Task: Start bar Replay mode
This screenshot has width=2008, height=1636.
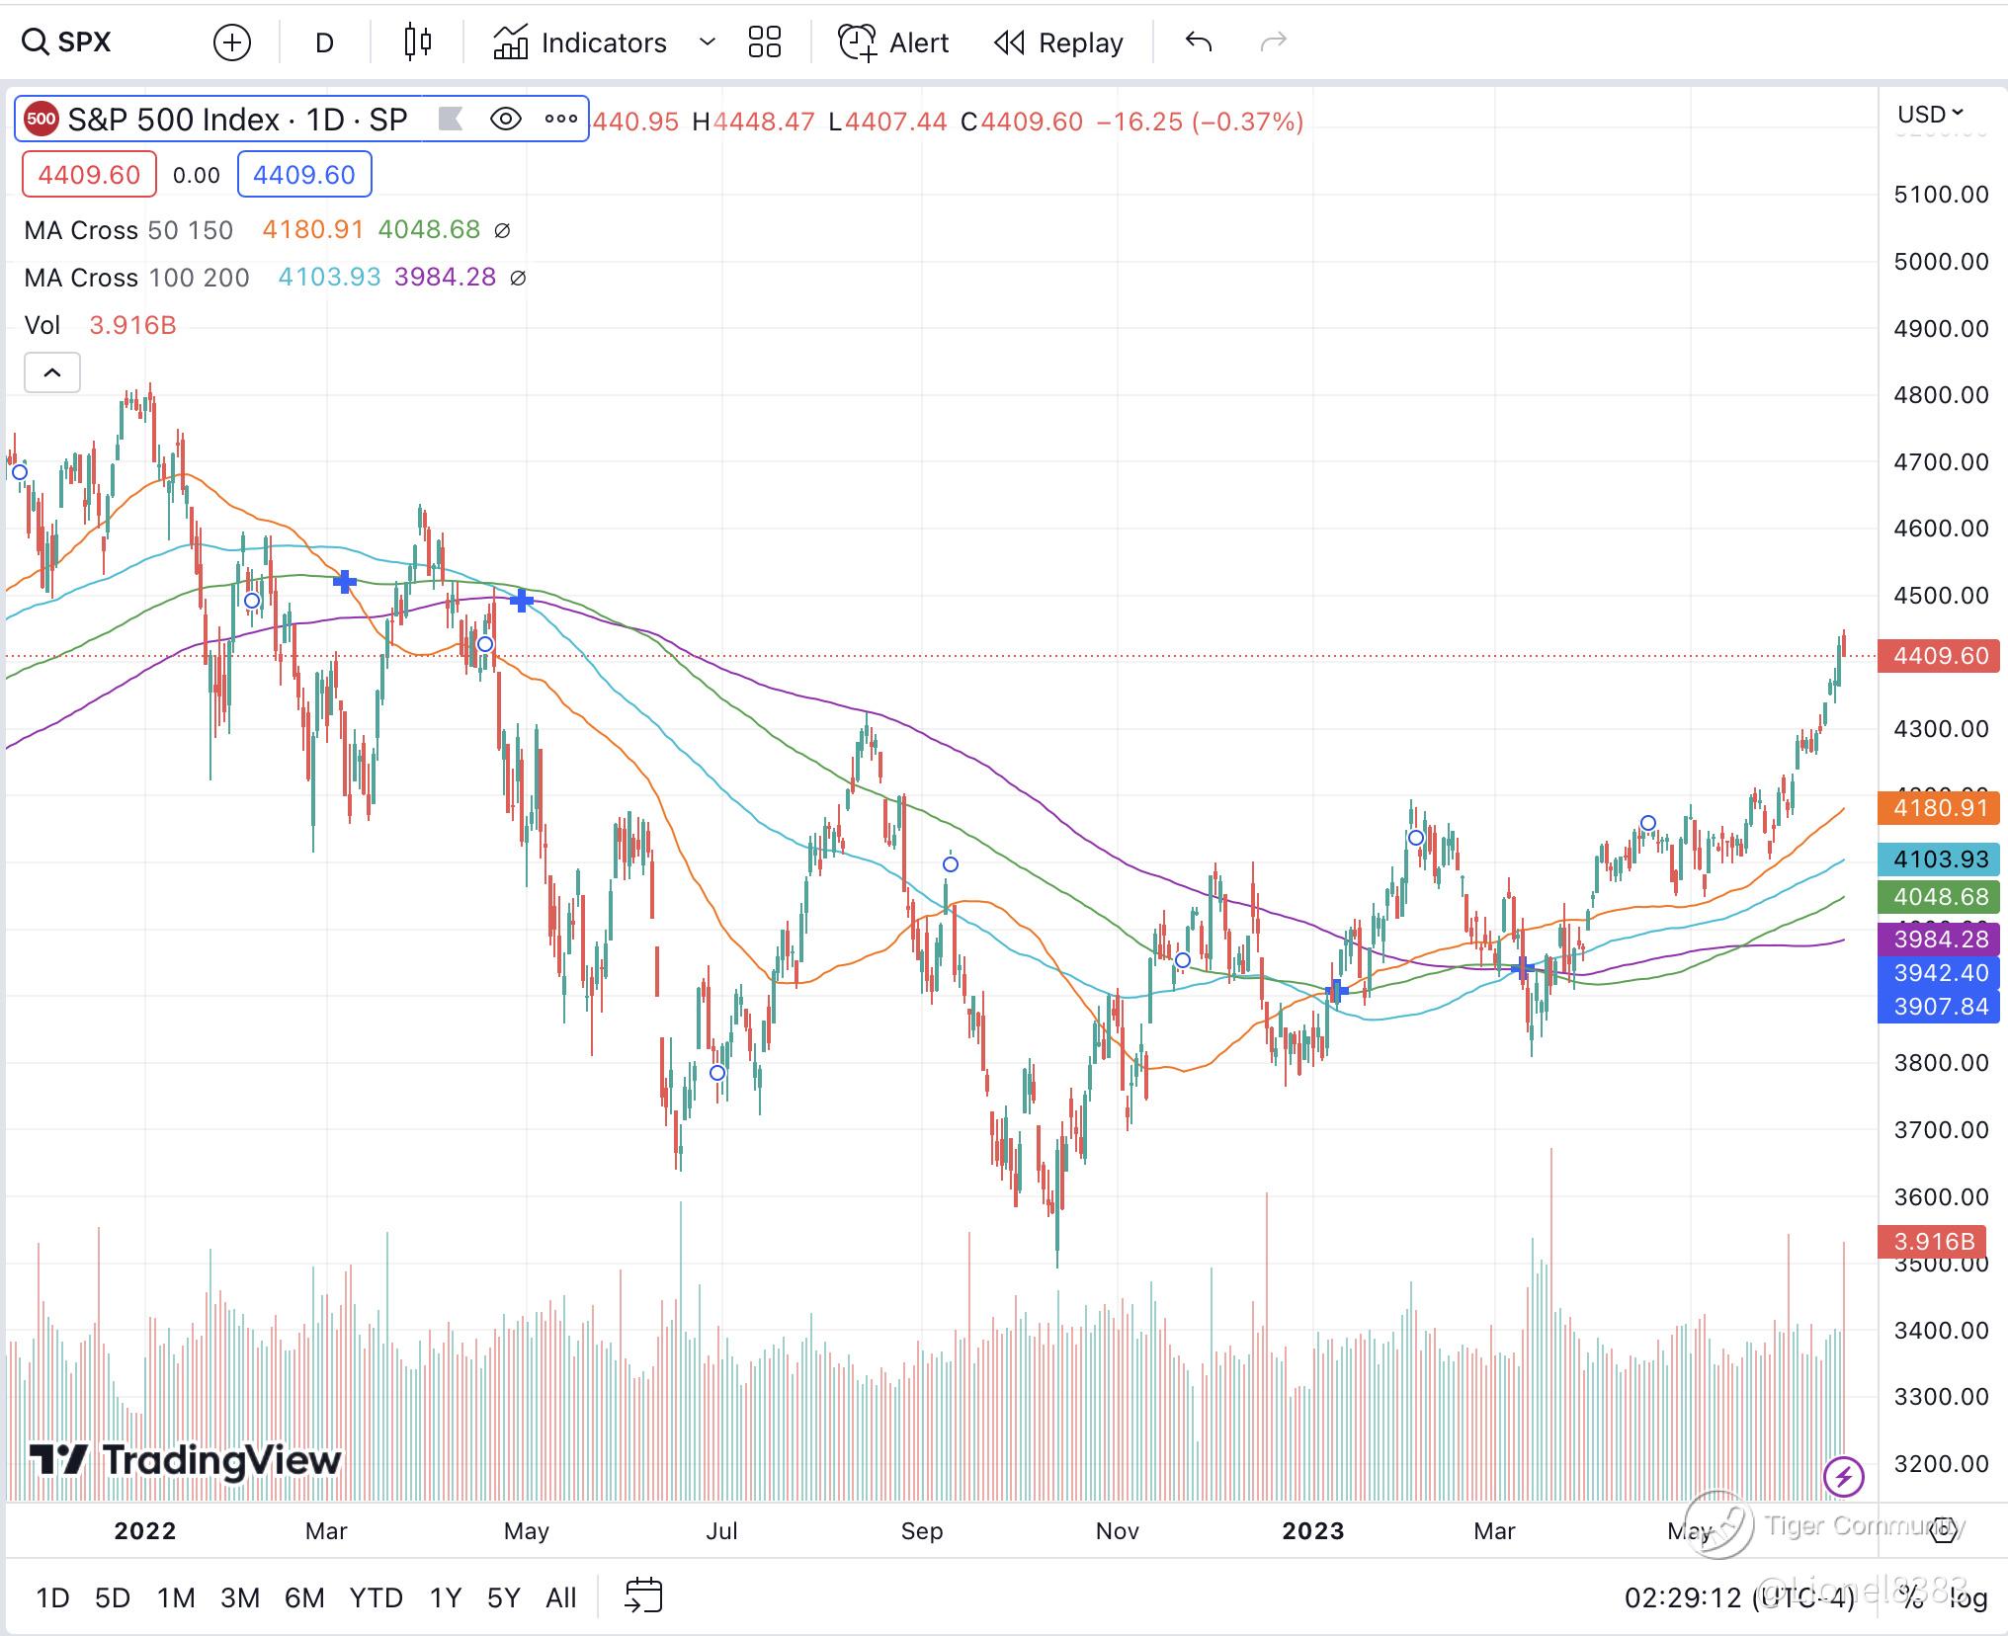Action: pos(1059,42)
